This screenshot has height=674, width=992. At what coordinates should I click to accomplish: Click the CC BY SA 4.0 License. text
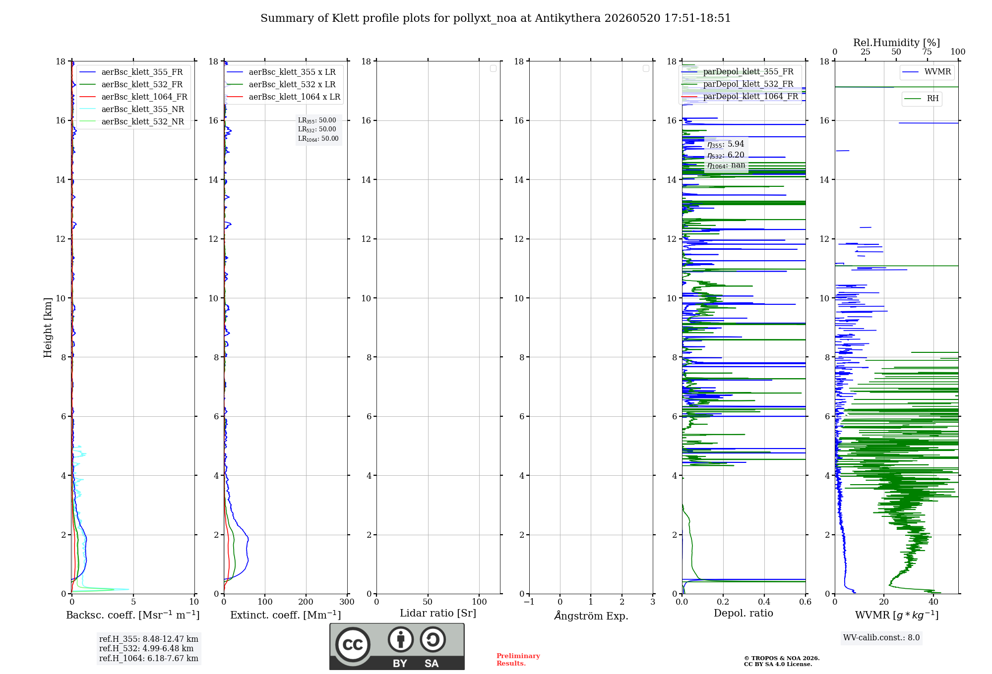click(x=778, y=664)
